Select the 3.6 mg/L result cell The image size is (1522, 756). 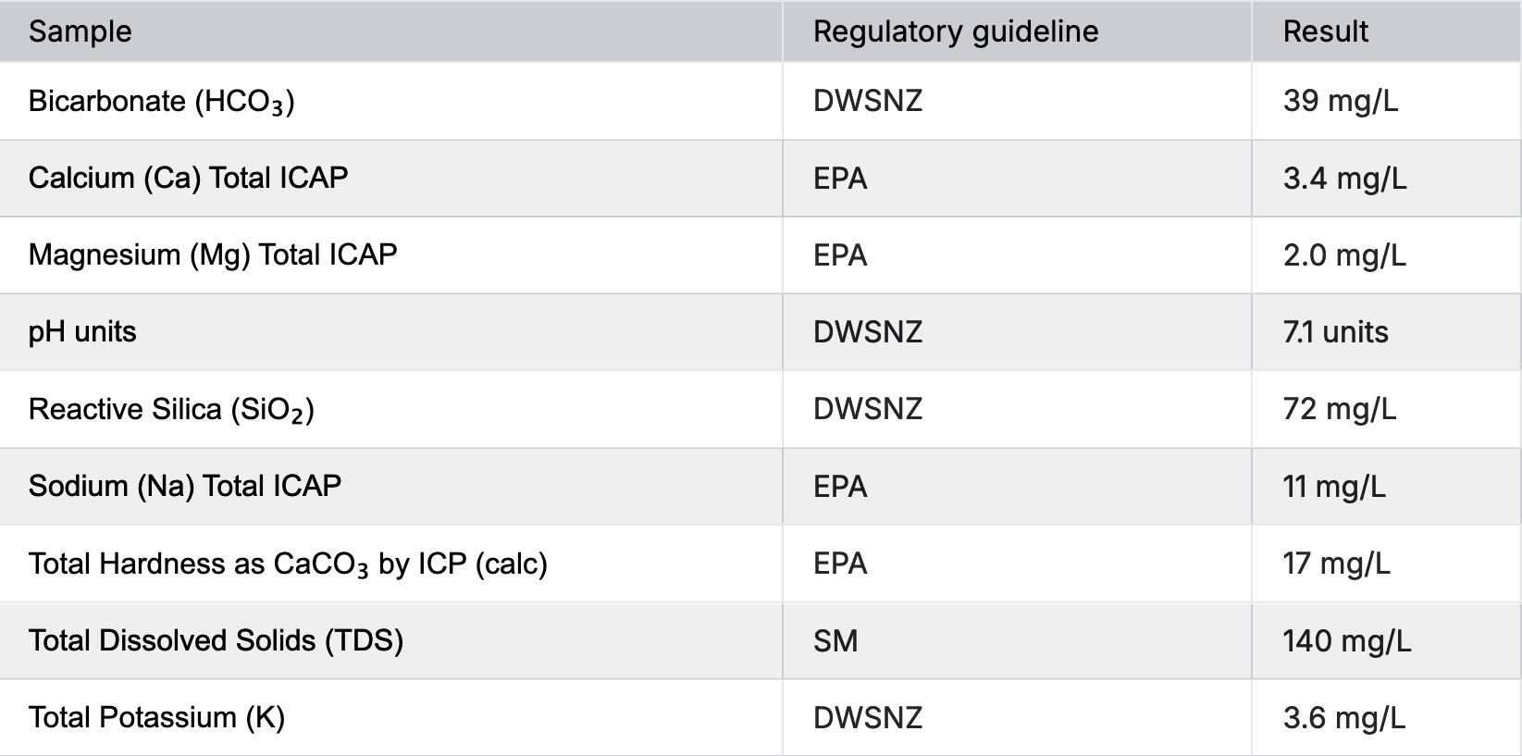1343,717
